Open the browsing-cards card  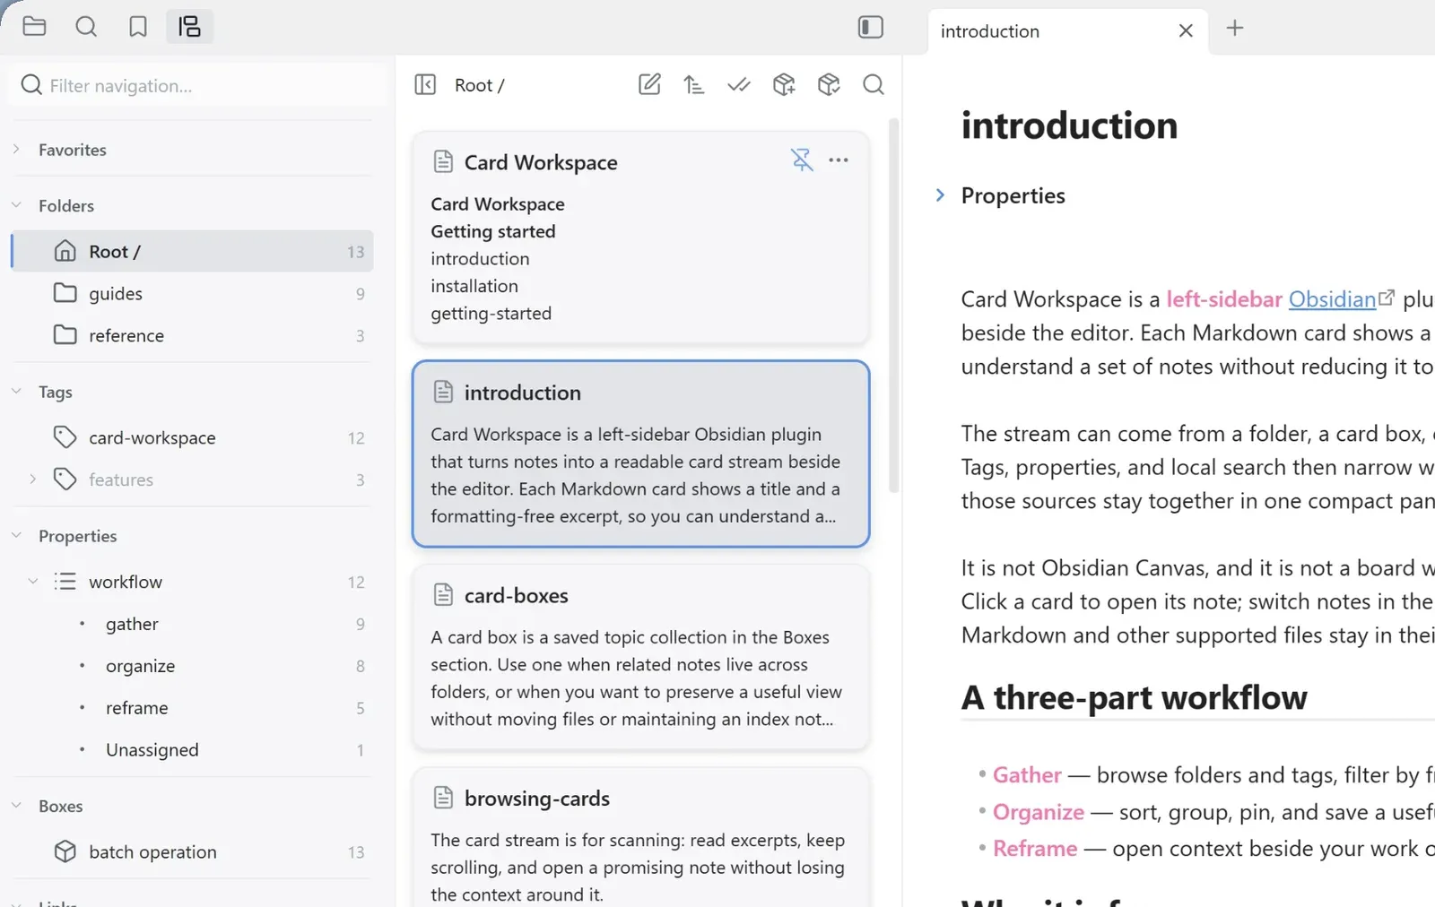(640, 838)
